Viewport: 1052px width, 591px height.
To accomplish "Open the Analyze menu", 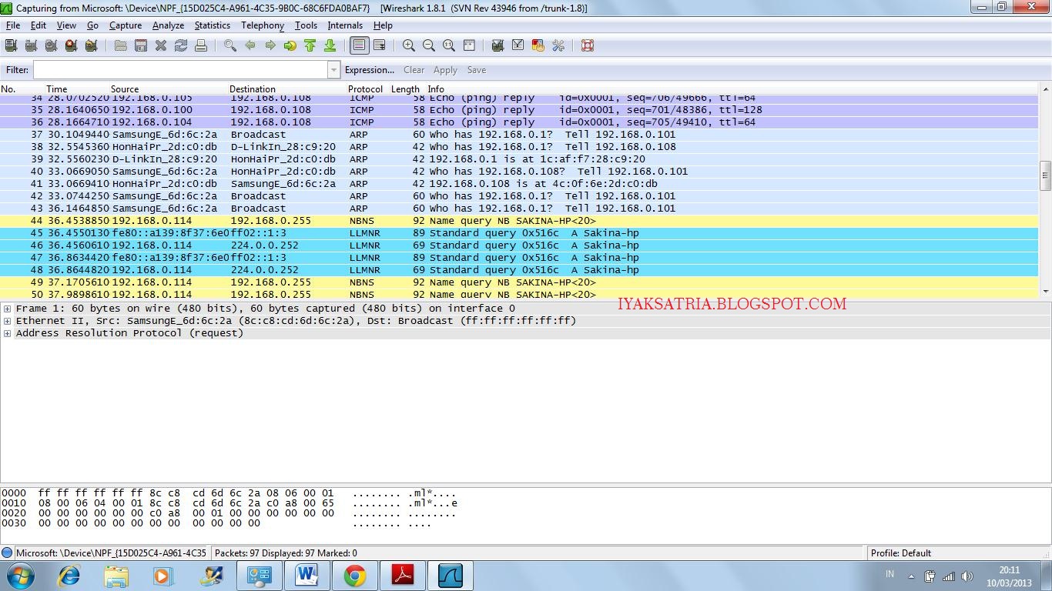I will tap(168, 25).
